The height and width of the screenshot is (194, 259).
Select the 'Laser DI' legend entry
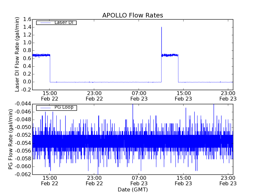56,22
